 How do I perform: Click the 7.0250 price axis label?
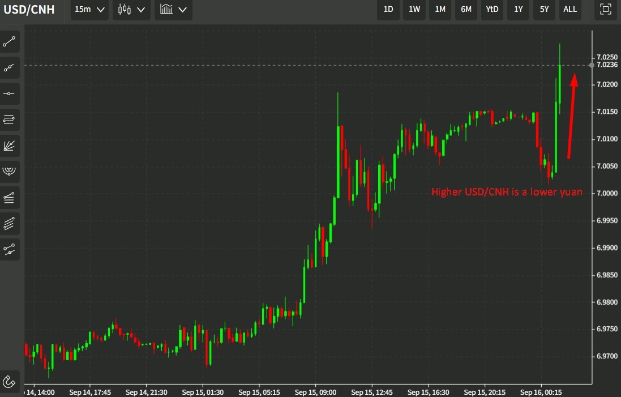(607, 57)
